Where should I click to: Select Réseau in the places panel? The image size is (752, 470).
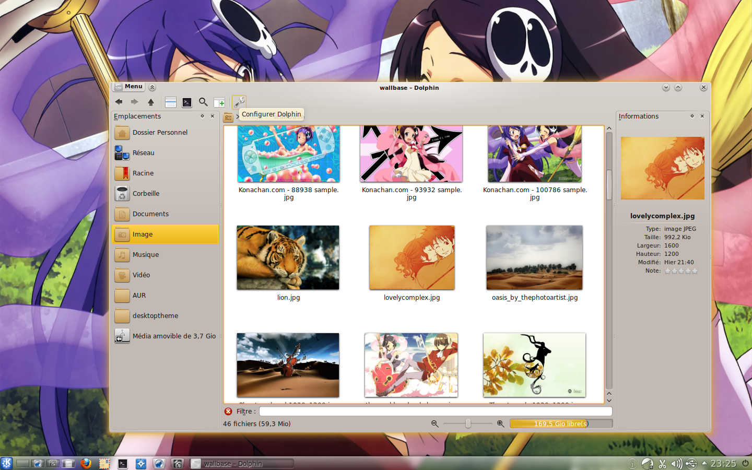pyautogui.click(x=165, y=152)
